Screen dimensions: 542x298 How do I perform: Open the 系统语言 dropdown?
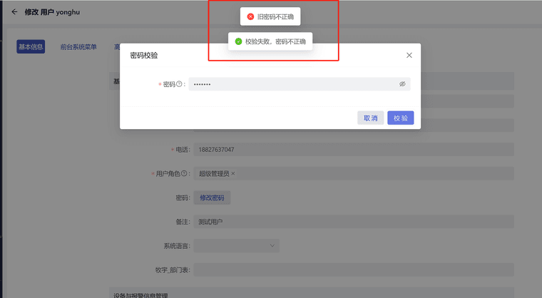click(237, 246)
